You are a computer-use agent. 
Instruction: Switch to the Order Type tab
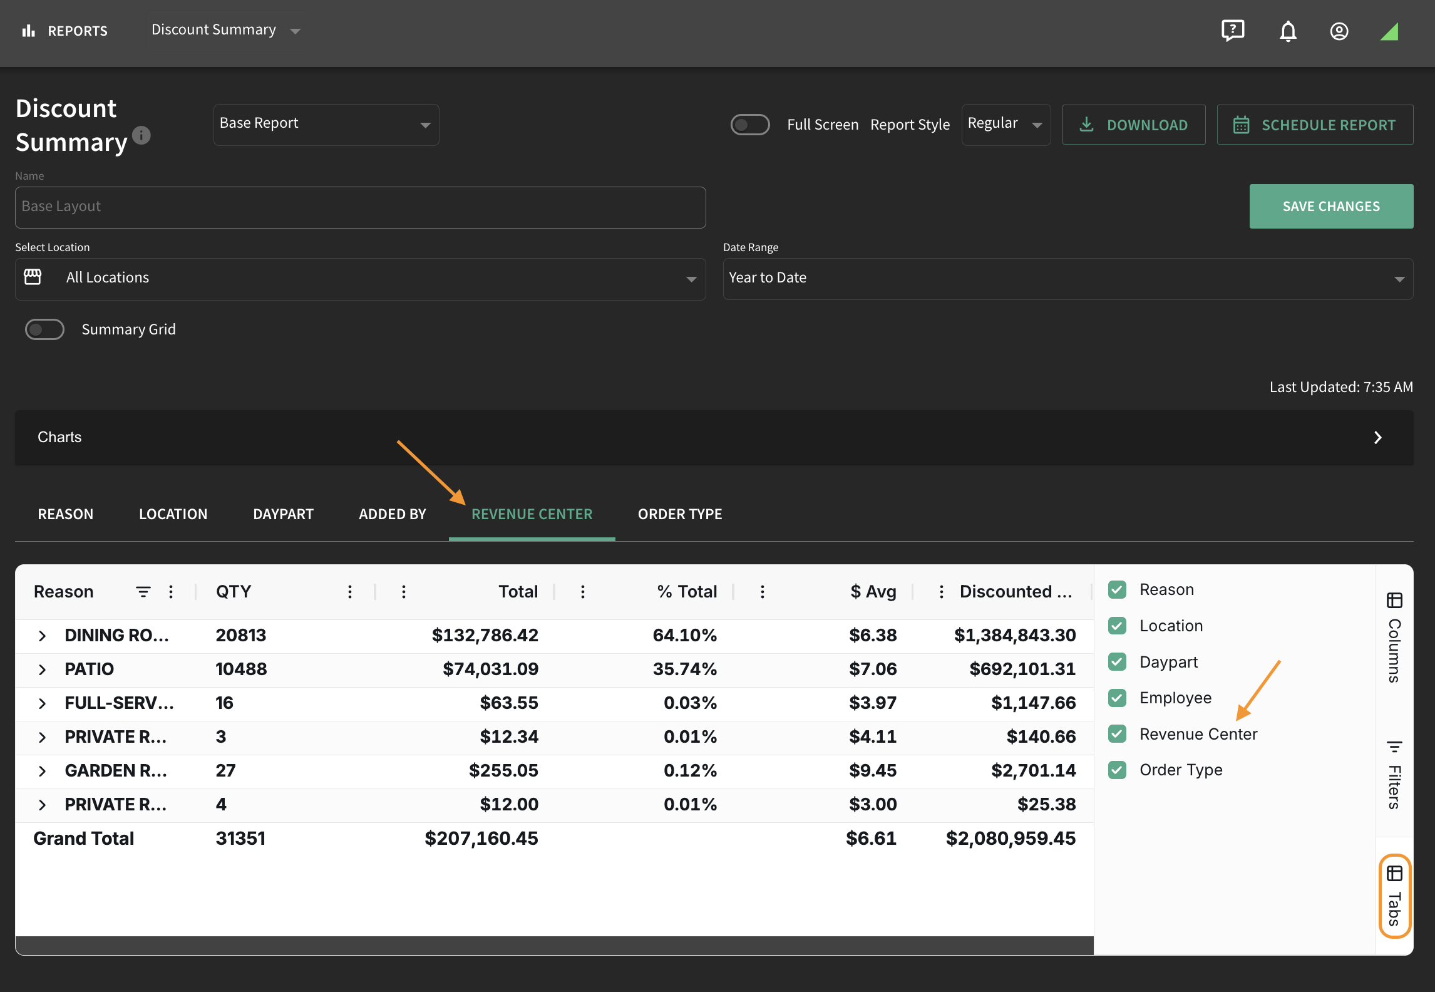tap(680, 514)
